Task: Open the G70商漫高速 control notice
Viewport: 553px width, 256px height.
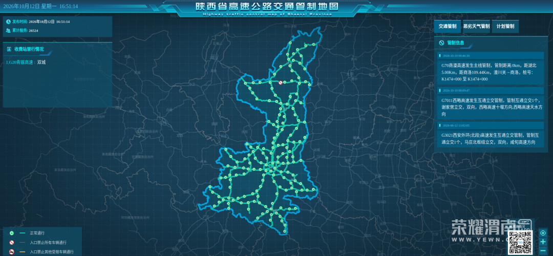Action: point(491,72)
